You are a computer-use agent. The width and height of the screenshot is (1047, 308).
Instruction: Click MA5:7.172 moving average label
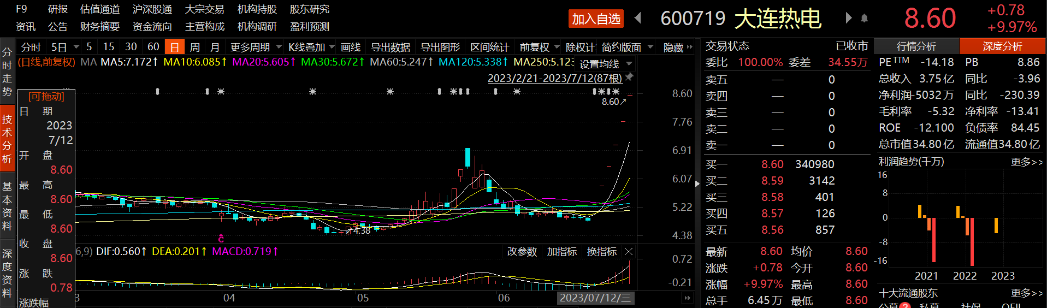click(x=129, y=62)
